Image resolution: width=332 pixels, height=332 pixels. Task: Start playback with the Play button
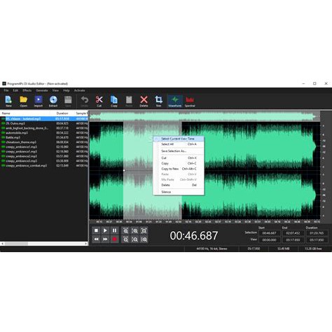click(x=105, y=230)
